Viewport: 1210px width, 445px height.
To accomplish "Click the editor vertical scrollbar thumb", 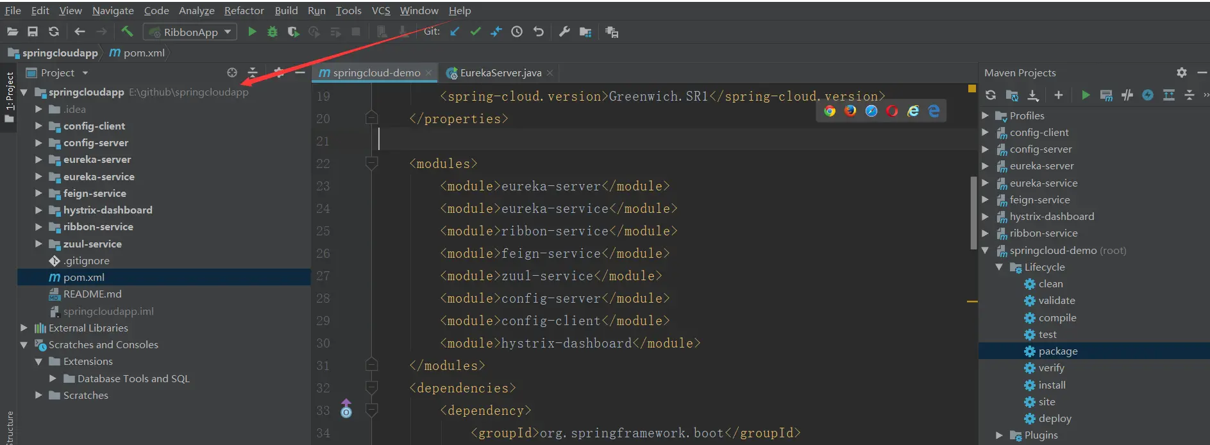I will pos(973,212).
